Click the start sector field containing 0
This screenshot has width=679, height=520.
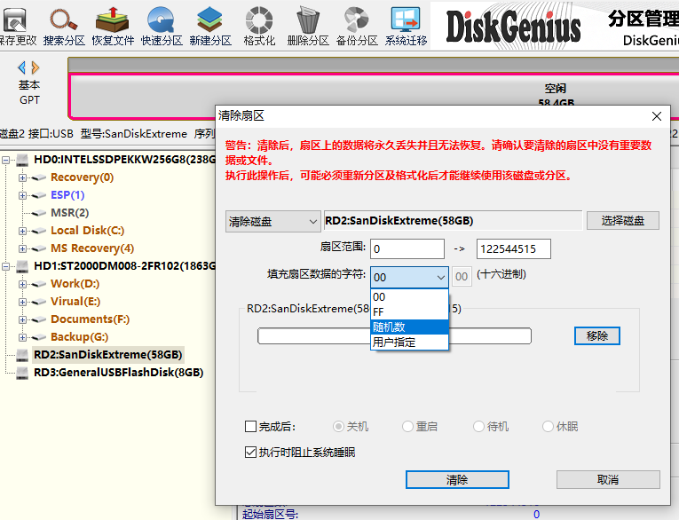tap(407, 249)
